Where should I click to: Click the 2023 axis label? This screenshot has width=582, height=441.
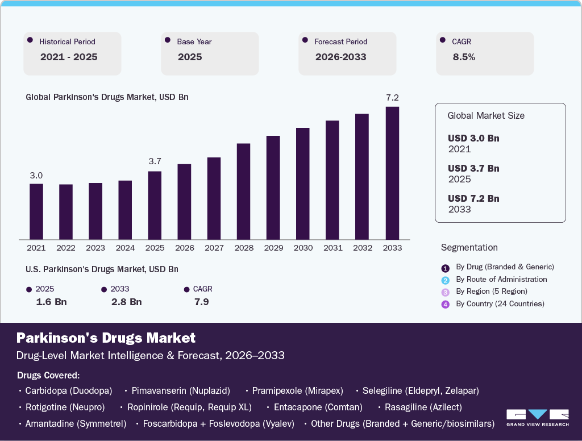click(x=95, y=248)
